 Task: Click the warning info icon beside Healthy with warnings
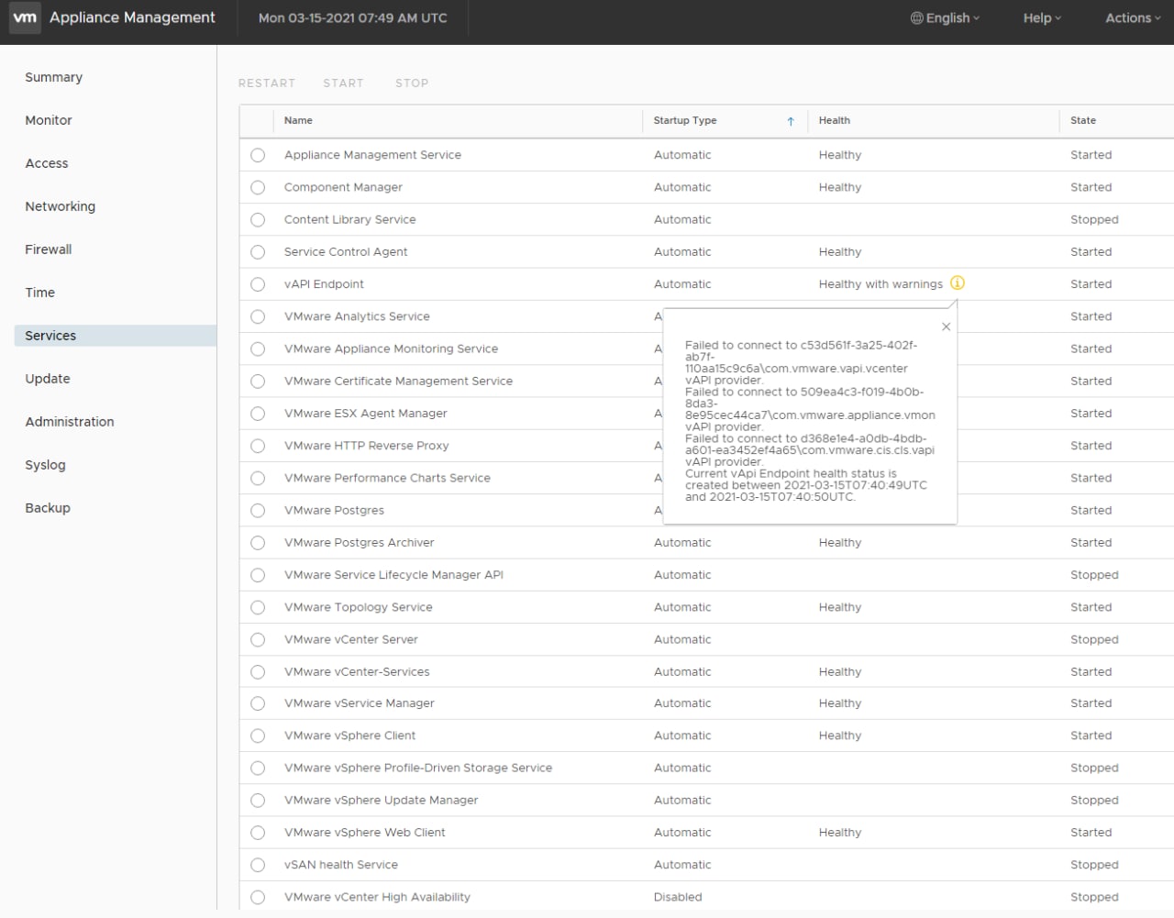pos(958,282)
